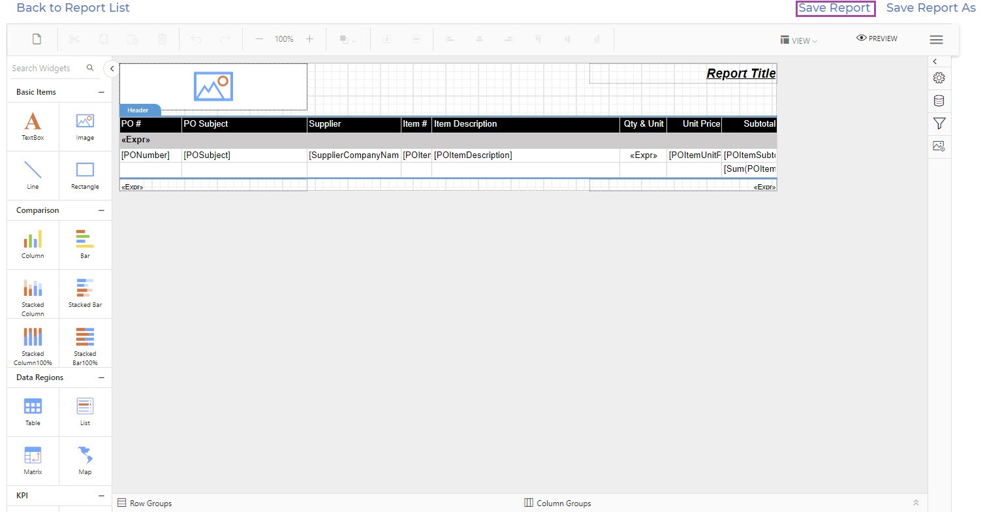Viewport: 985px width, 512px height.
Task: Click the Delete trash icon
Action: click(162, 39)
